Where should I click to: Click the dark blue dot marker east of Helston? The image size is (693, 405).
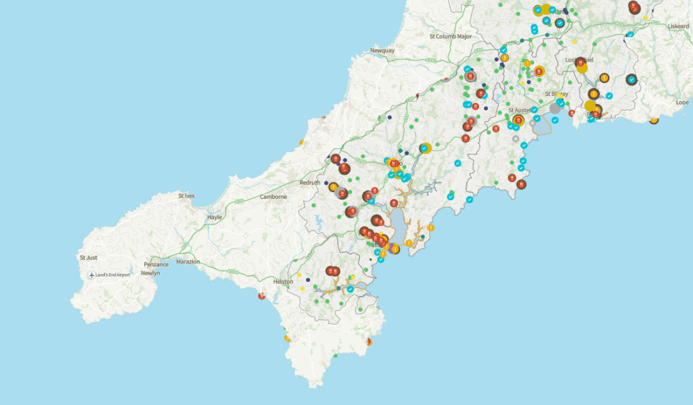308,279
